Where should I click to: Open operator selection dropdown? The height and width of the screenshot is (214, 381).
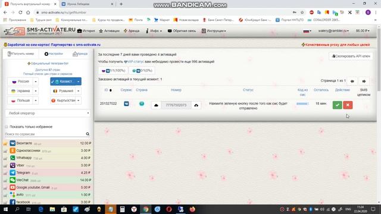(x=48, y=113)
